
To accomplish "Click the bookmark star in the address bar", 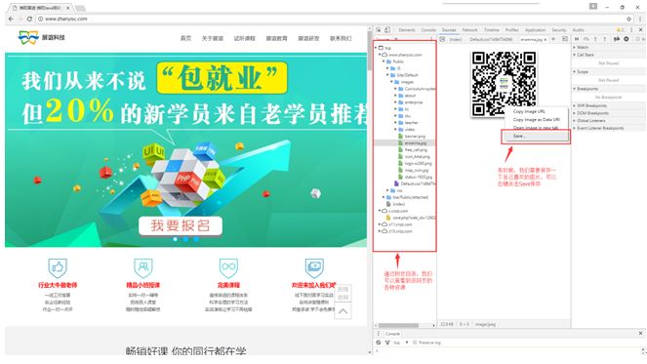I will [x=629, y=19].
